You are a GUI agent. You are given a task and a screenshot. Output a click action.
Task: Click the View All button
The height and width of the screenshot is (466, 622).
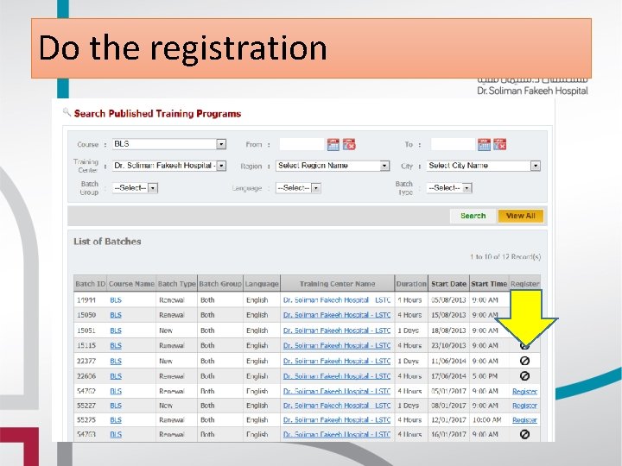pos(520,216)
